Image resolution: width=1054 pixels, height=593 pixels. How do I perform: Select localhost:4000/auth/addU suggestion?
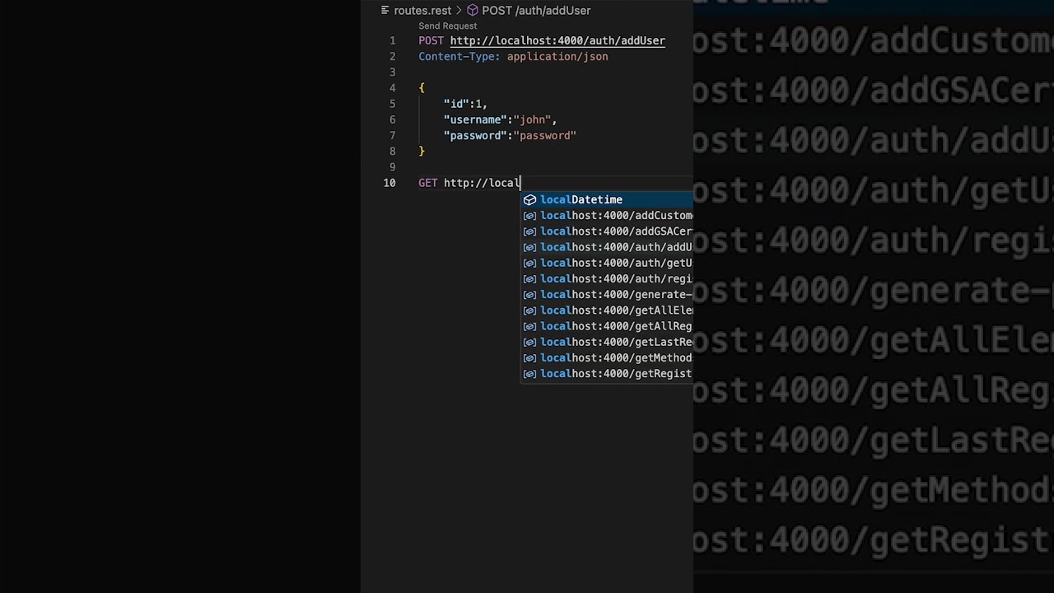click(x=607, y=247)
